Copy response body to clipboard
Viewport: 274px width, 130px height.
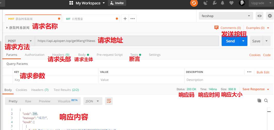259,101
